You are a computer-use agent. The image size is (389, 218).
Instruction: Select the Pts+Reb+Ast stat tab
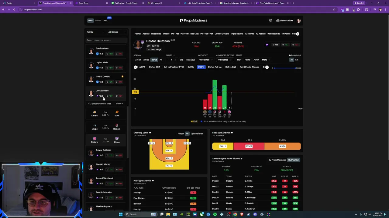point(207,34)
